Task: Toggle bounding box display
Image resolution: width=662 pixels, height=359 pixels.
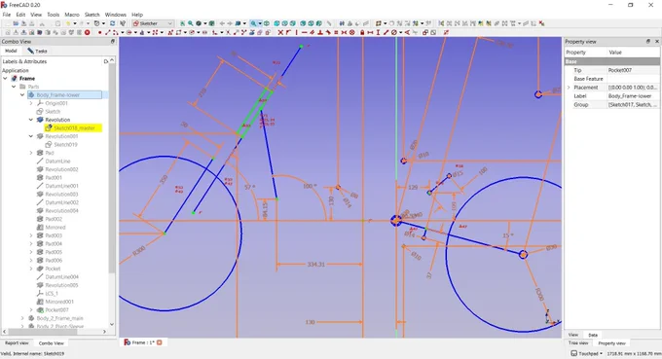Action: (x=211, y=23)
